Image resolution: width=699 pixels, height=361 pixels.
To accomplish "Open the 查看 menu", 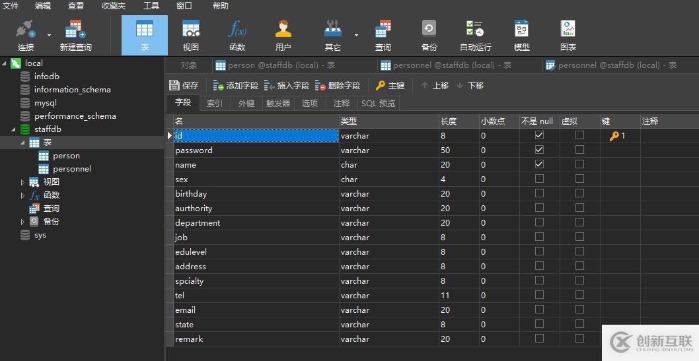I will [76, 6].
